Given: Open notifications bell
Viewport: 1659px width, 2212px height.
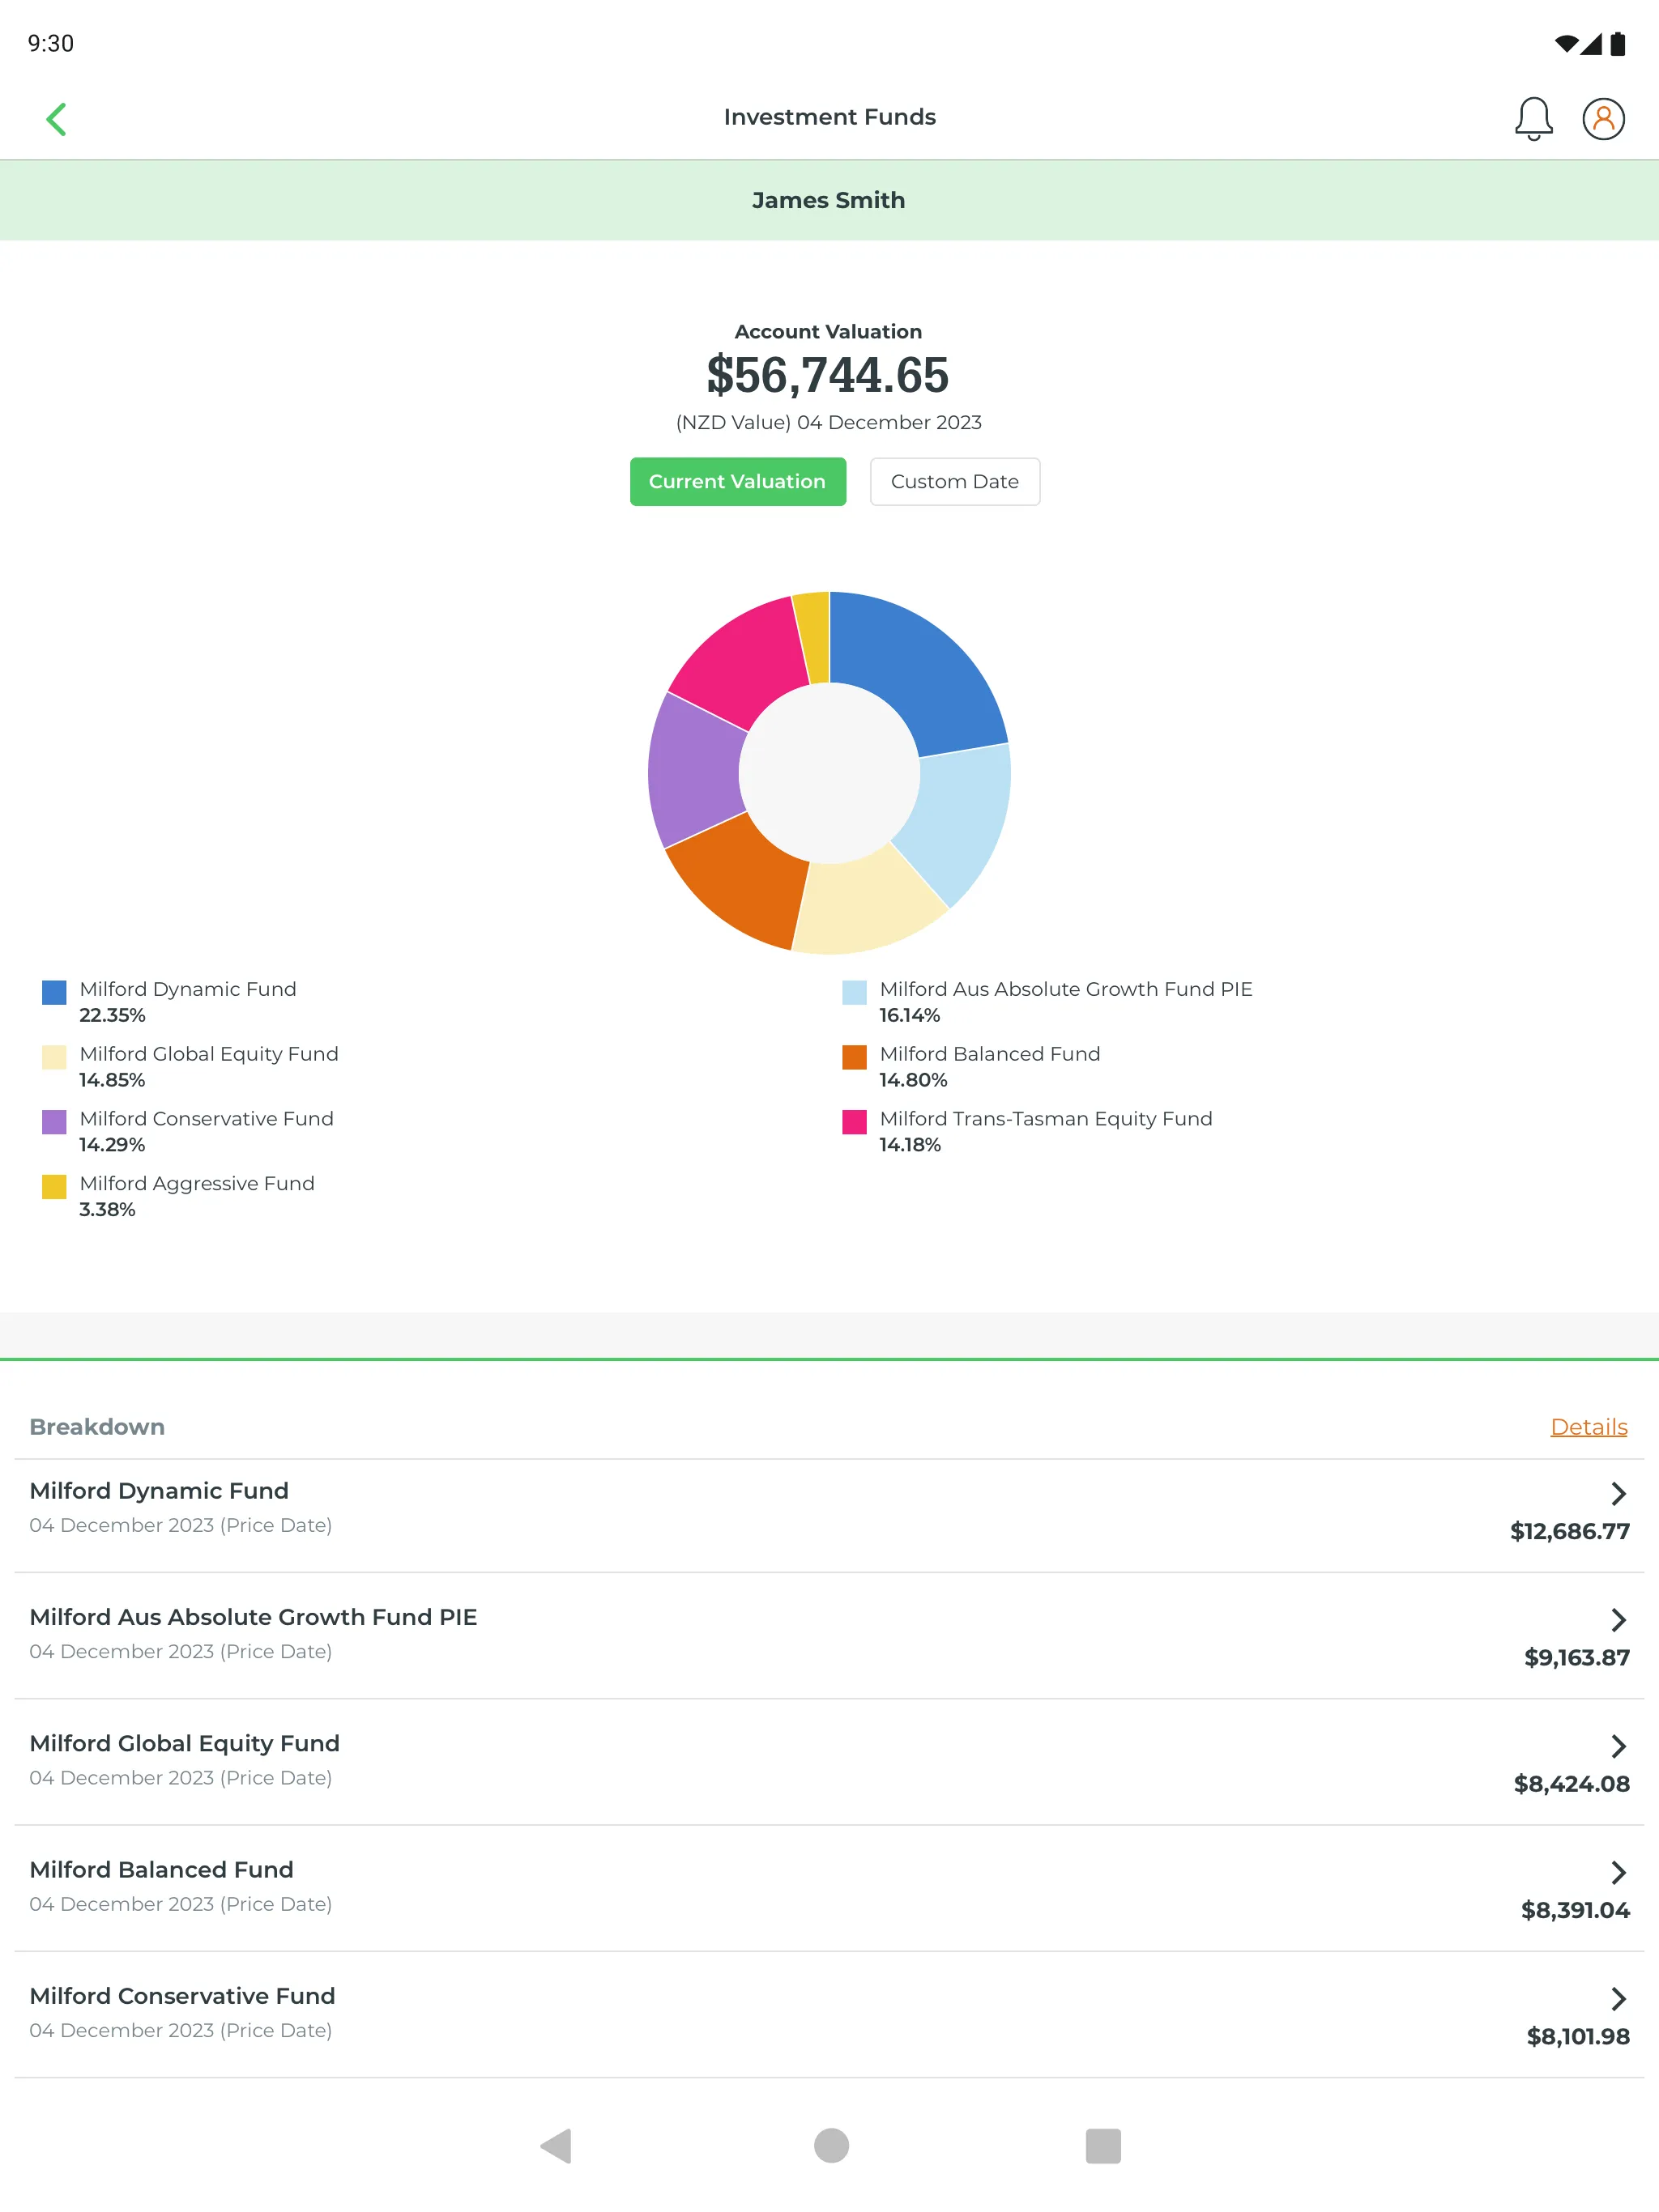Looking at the screenshot, I should coord(1533,119).
